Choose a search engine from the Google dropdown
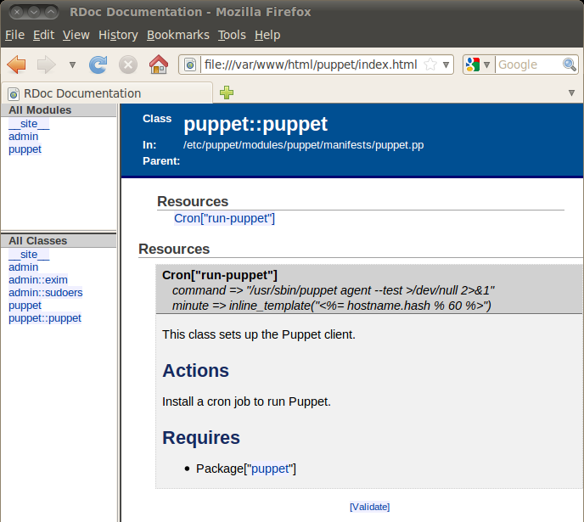This screenshot has height=522, width=584. [x=477, y=65]
